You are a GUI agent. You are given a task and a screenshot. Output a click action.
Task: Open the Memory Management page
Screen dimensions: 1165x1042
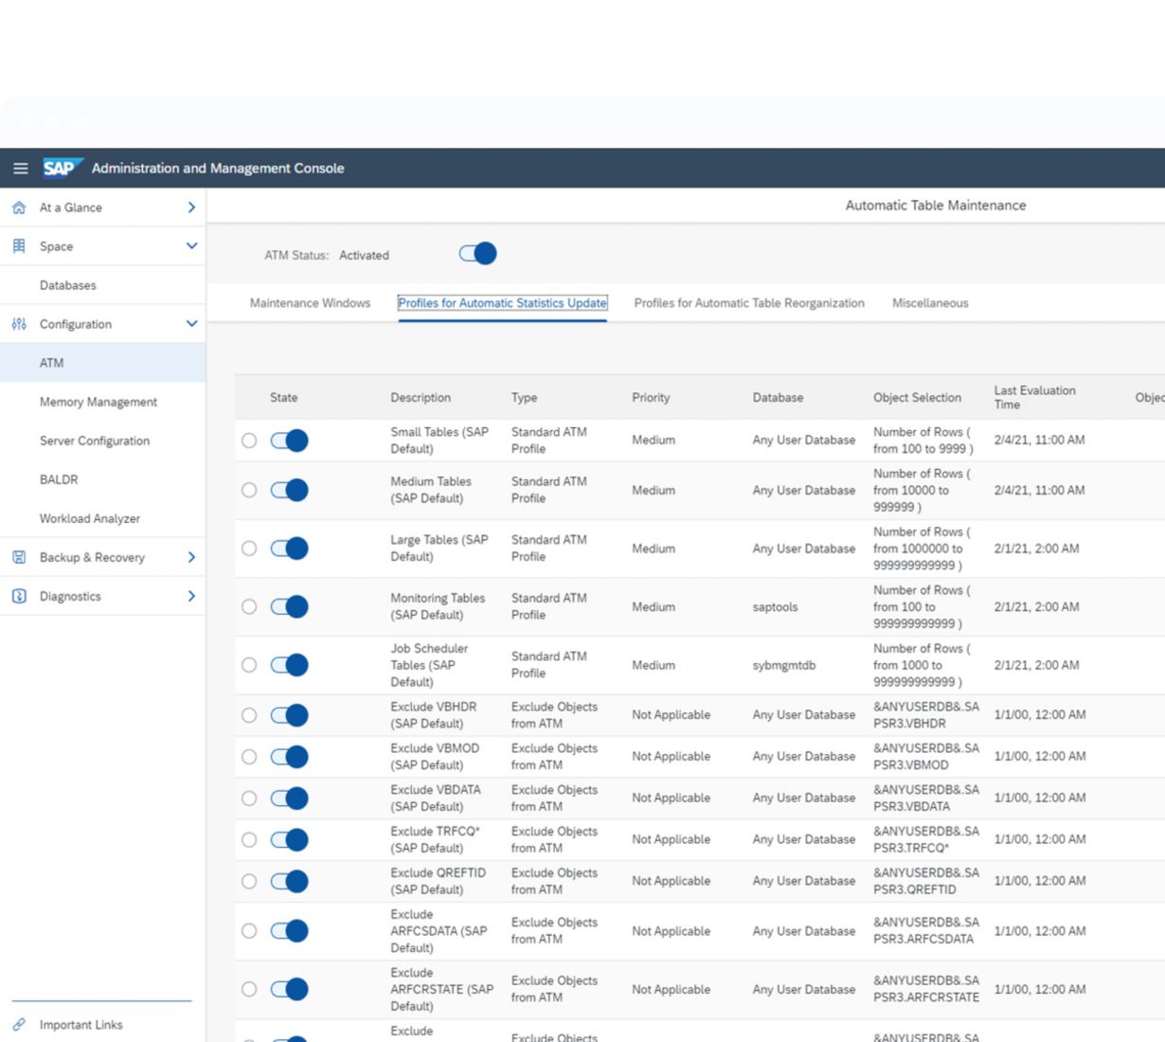[x=99, y=402]
